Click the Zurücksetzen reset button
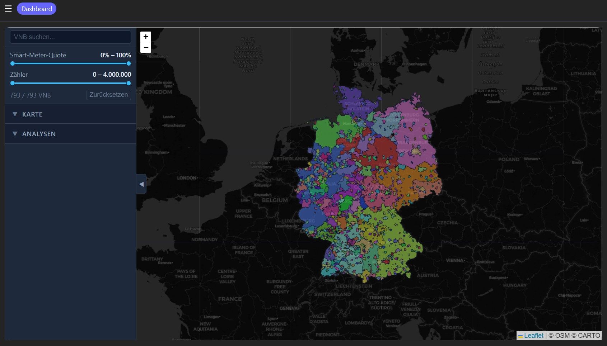 pyautogui.click(x=108, y=95)
